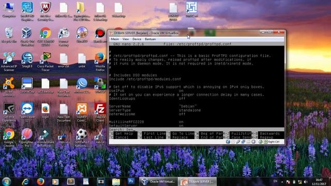Open the volume speaker tray icon
331x186 pixels.
[x=306, y=182]
